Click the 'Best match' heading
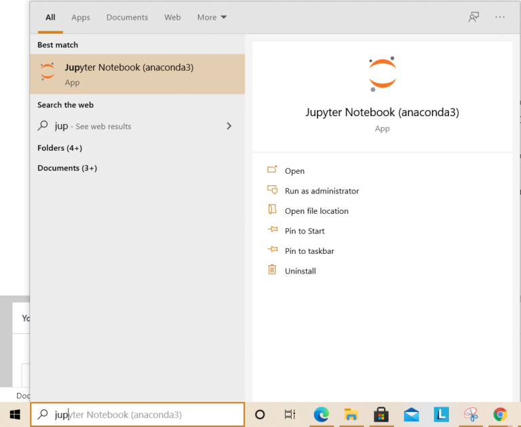 (58, 45)
